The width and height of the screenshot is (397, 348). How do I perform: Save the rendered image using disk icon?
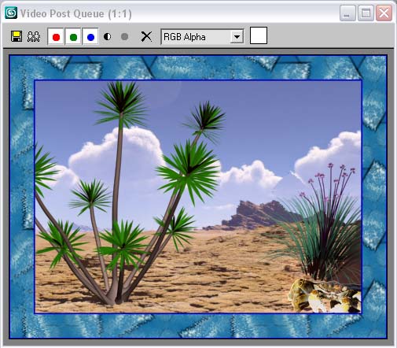[17, 36]
